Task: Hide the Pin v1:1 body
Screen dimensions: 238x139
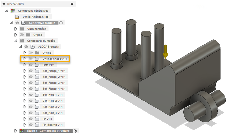Action: coord(31,119)
